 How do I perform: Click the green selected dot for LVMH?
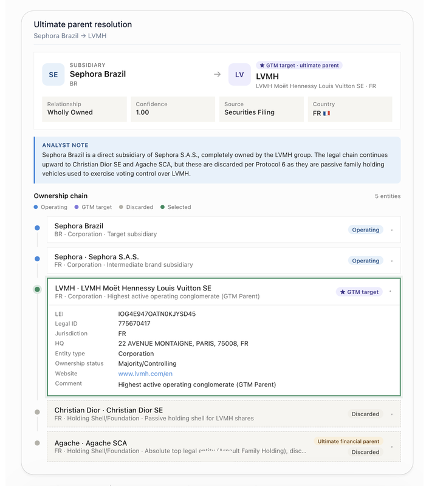pyautogui.click(x=37, y=289)
